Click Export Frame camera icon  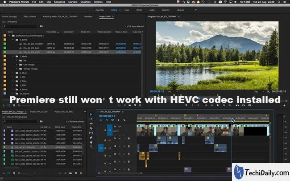coord(249,105)
